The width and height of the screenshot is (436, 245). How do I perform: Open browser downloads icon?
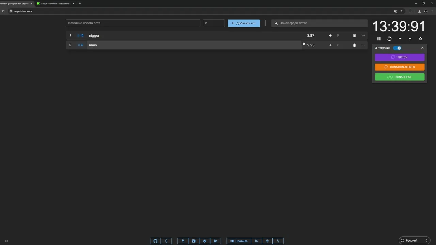(419, 11)
